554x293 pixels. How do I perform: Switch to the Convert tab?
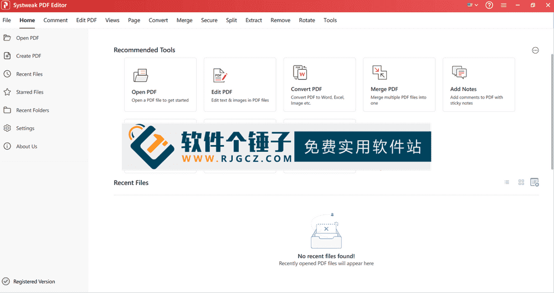coord(158,20)
